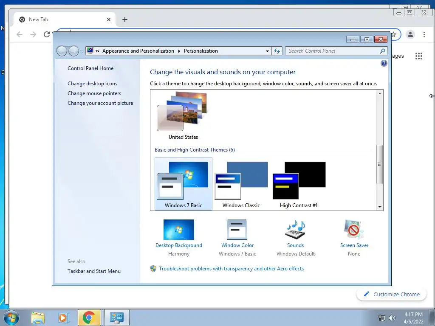Click Appearance and Personalization breadcrumb
The image size is (435, 326).
pyautogui.click(x=138, y=51)
